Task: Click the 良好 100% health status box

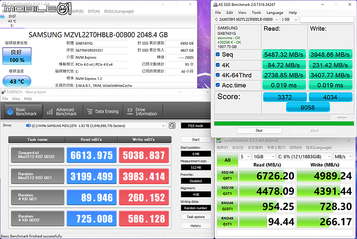Action: 17,56
